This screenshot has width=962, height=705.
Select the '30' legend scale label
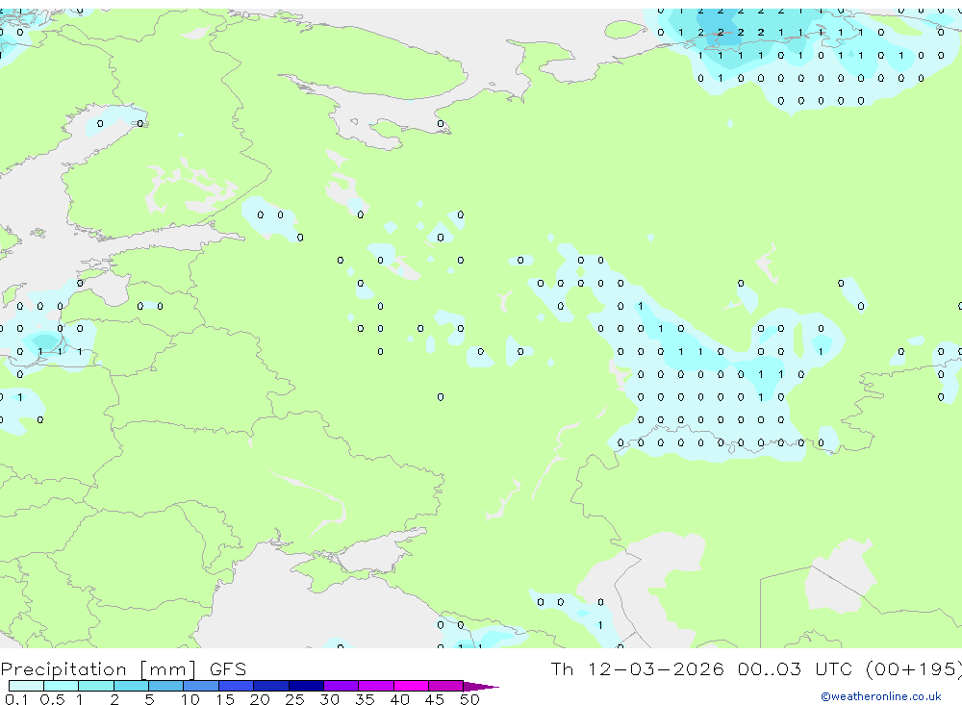pyautogui.click(x=329, y=699)
